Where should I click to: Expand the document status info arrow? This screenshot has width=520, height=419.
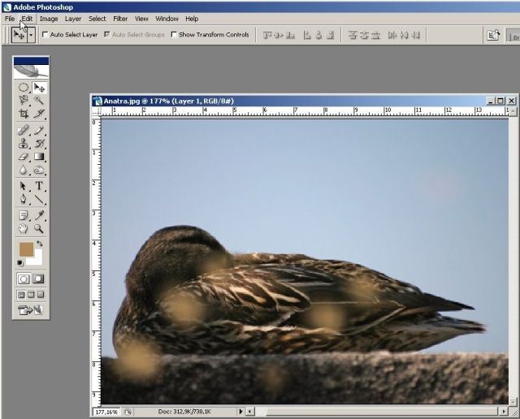(x=239, y=412)
